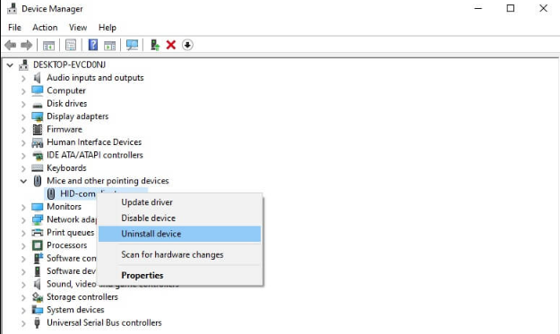Viewport: 560px width, 334px height.
Task: Expand the Monitors category
Action: pos(23,208)
